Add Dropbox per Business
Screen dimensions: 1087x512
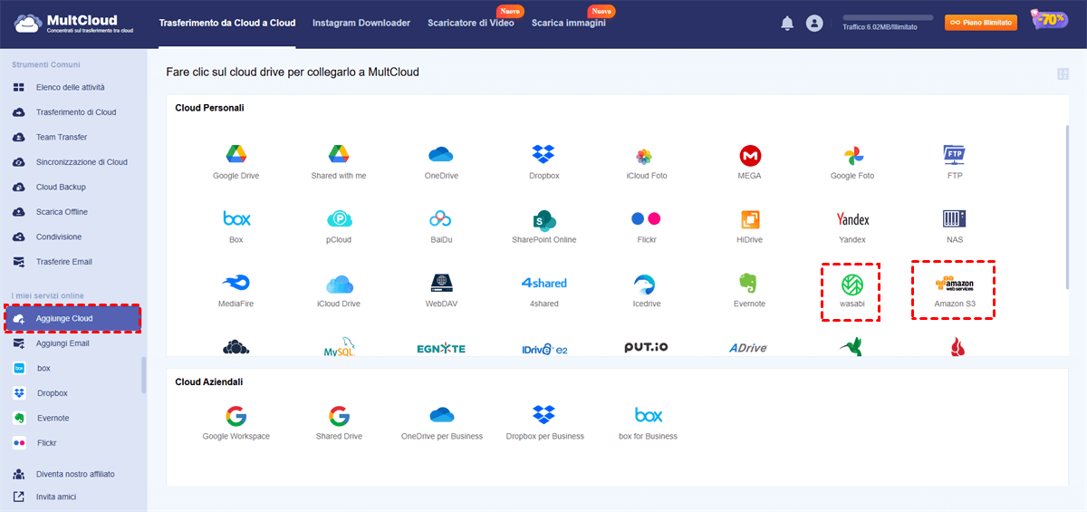[x=543, y=423]
